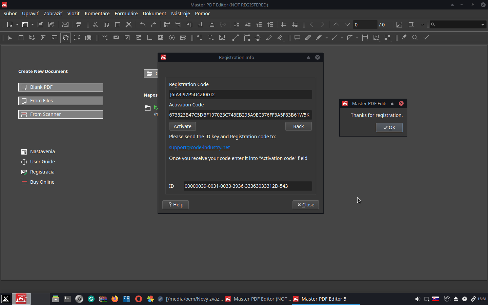The width and height of the screenshot is (488, 305).
Task: Click the Paste clipboard icon
Action: [x=118, y=24]
